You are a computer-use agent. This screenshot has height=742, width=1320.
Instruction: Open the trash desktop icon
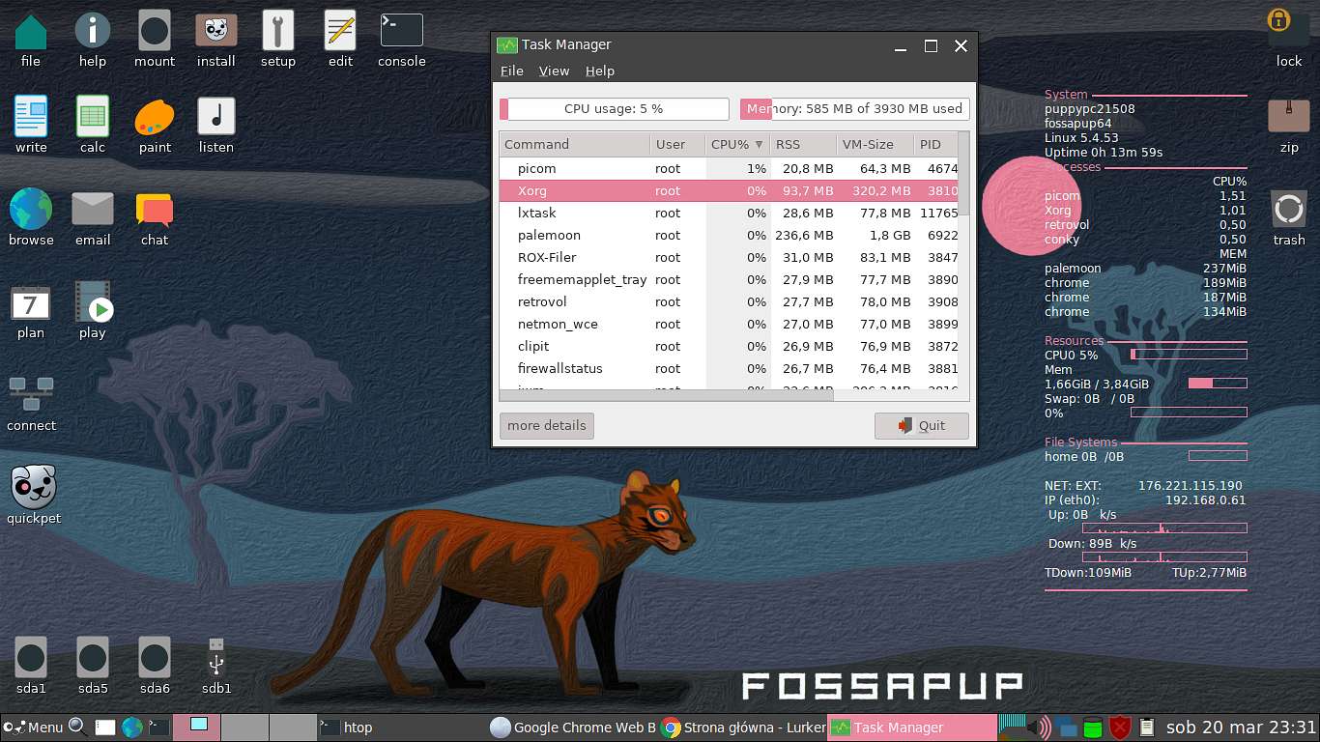click(x=1289, y=209)
